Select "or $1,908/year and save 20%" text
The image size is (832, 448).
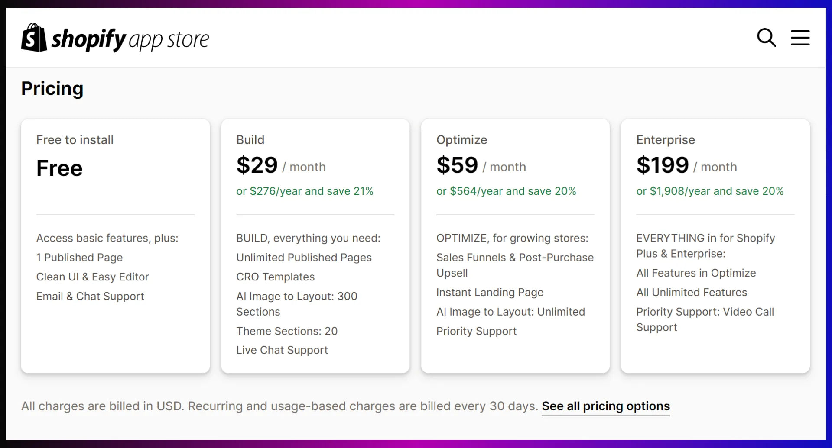[710, 191]
